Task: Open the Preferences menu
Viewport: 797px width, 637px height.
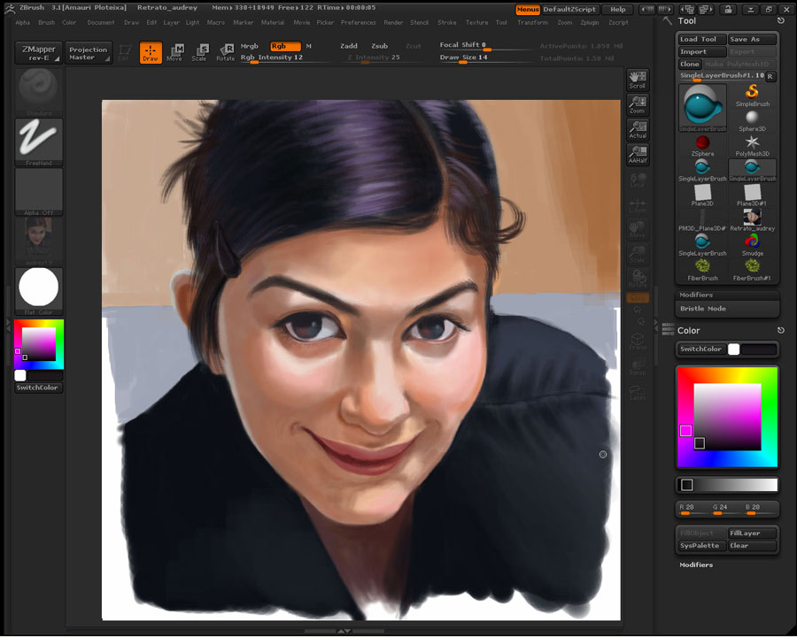Action: [x=359, y=22]
